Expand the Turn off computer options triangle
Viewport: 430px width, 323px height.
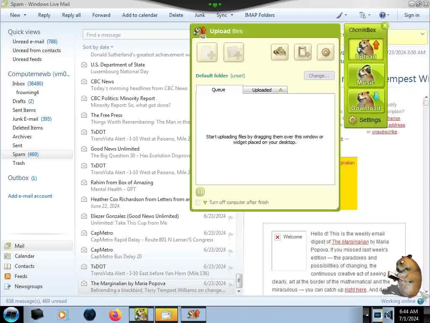point(205,202)
